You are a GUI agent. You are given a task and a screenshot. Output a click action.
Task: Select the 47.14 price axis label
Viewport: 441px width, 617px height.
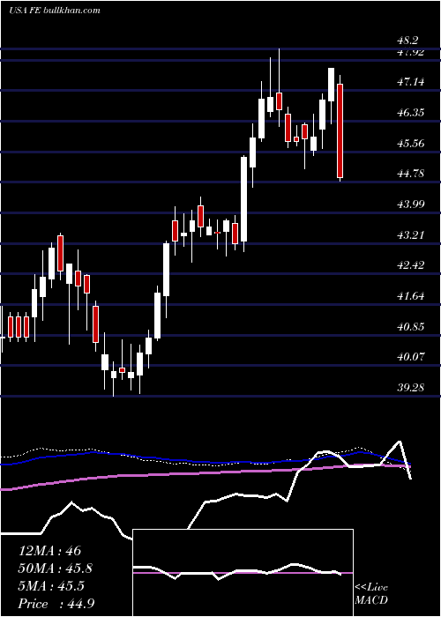coord(410,82)
